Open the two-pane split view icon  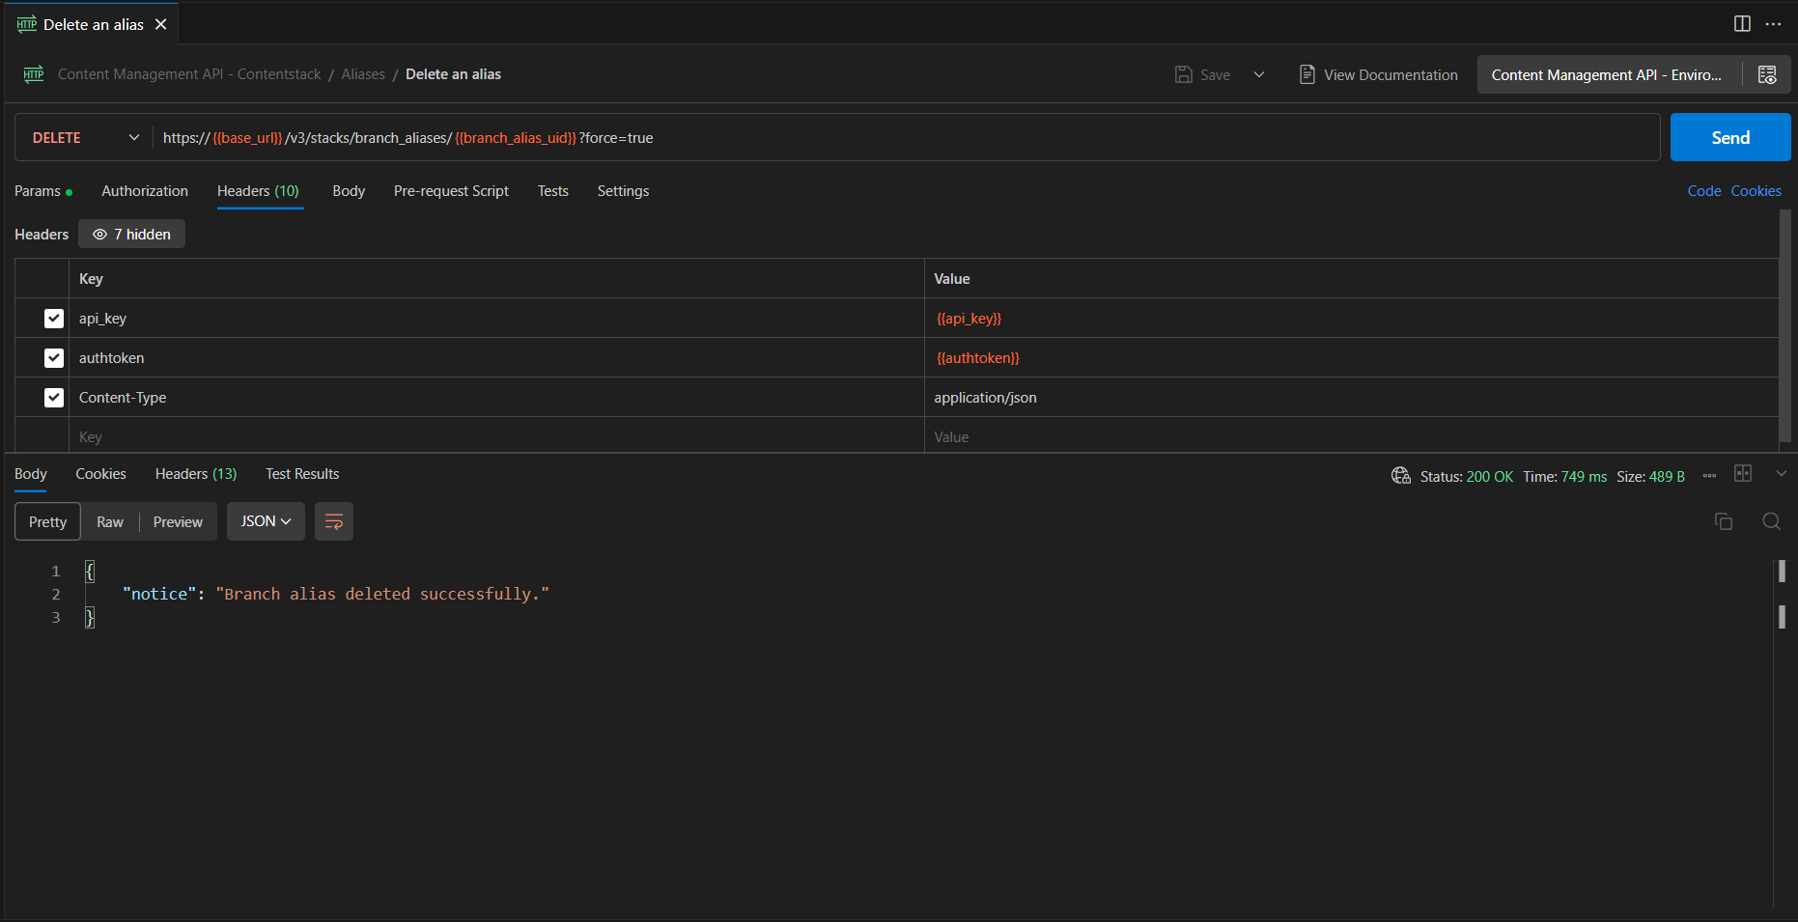point(1742,24)
